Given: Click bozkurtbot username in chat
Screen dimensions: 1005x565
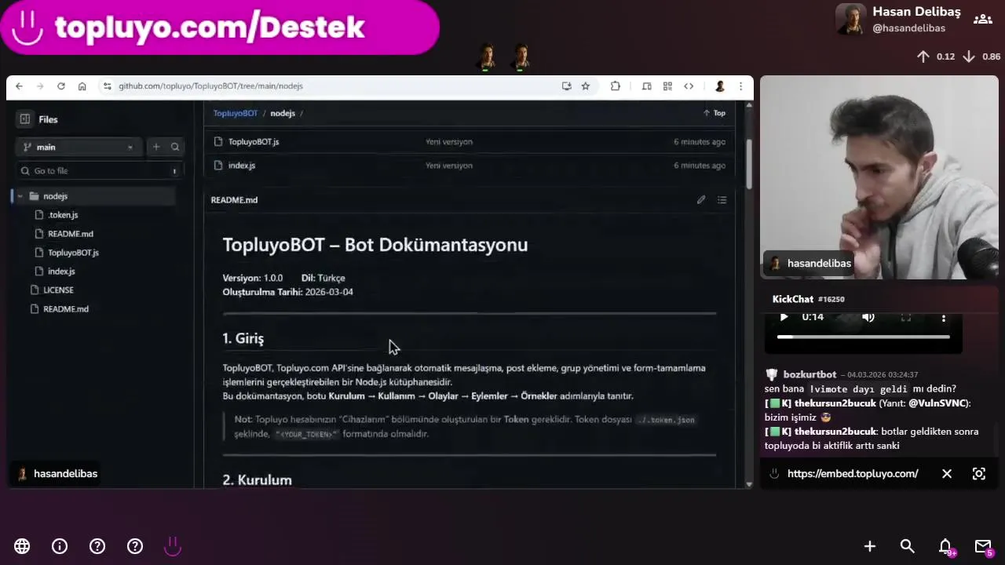Looking at the screenshot, I should [809, 374].
